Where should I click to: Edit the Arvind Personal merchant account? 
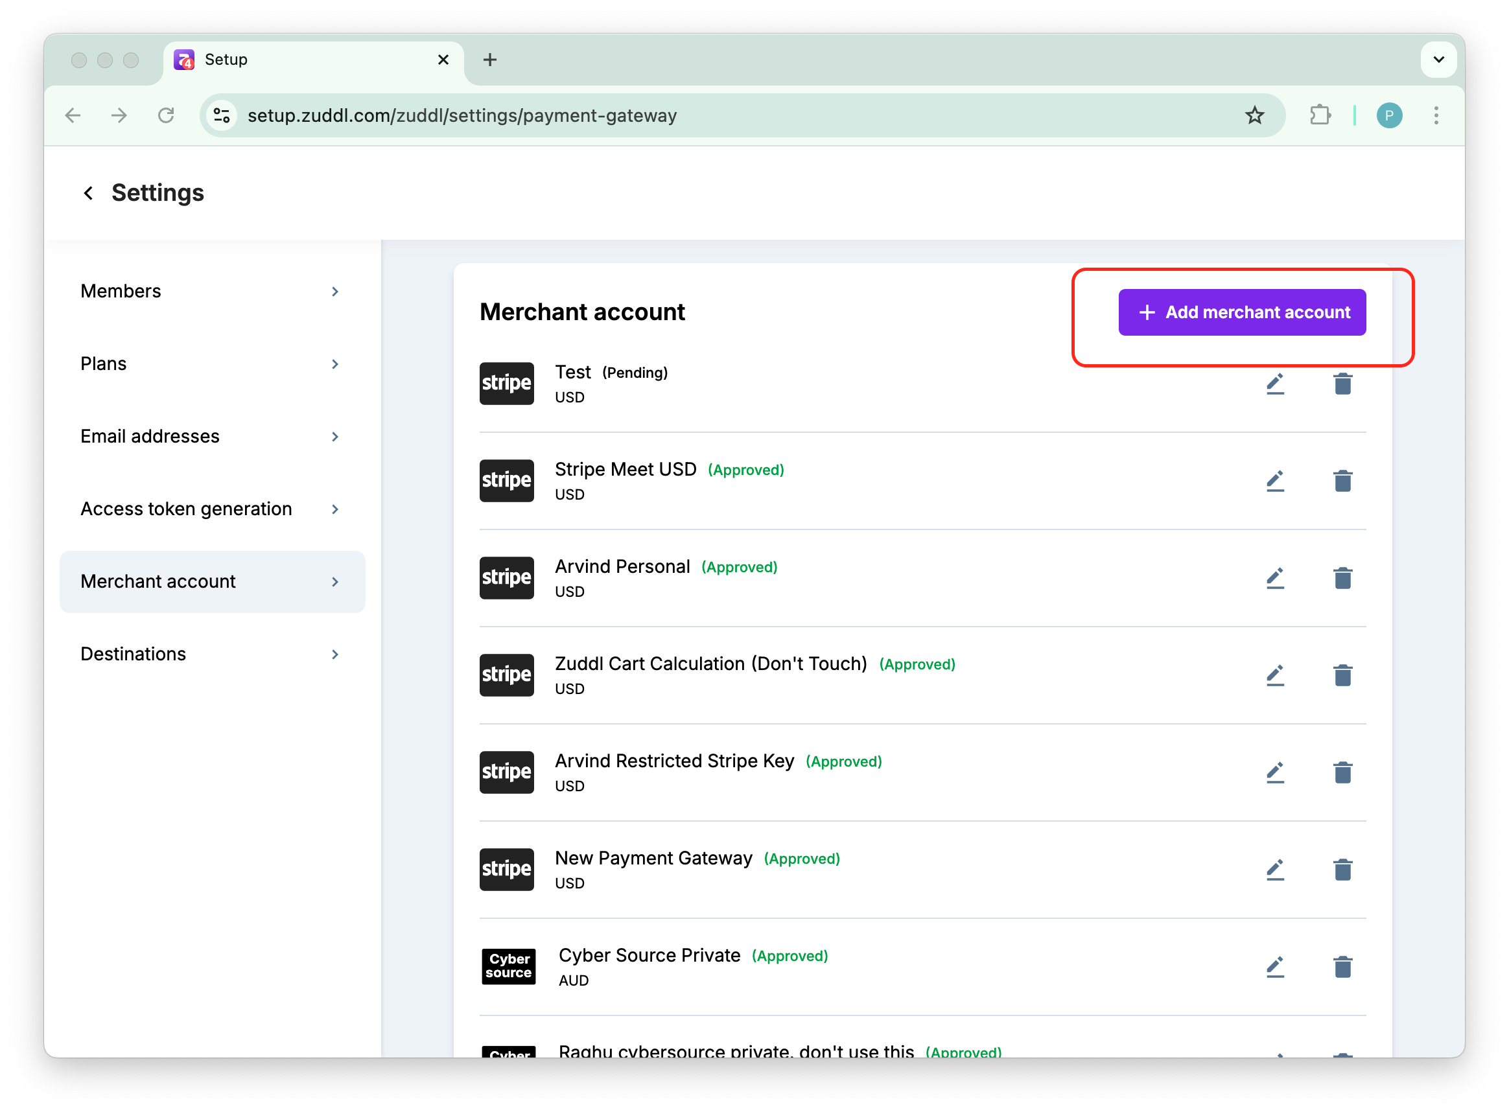tap(1274, 578)
